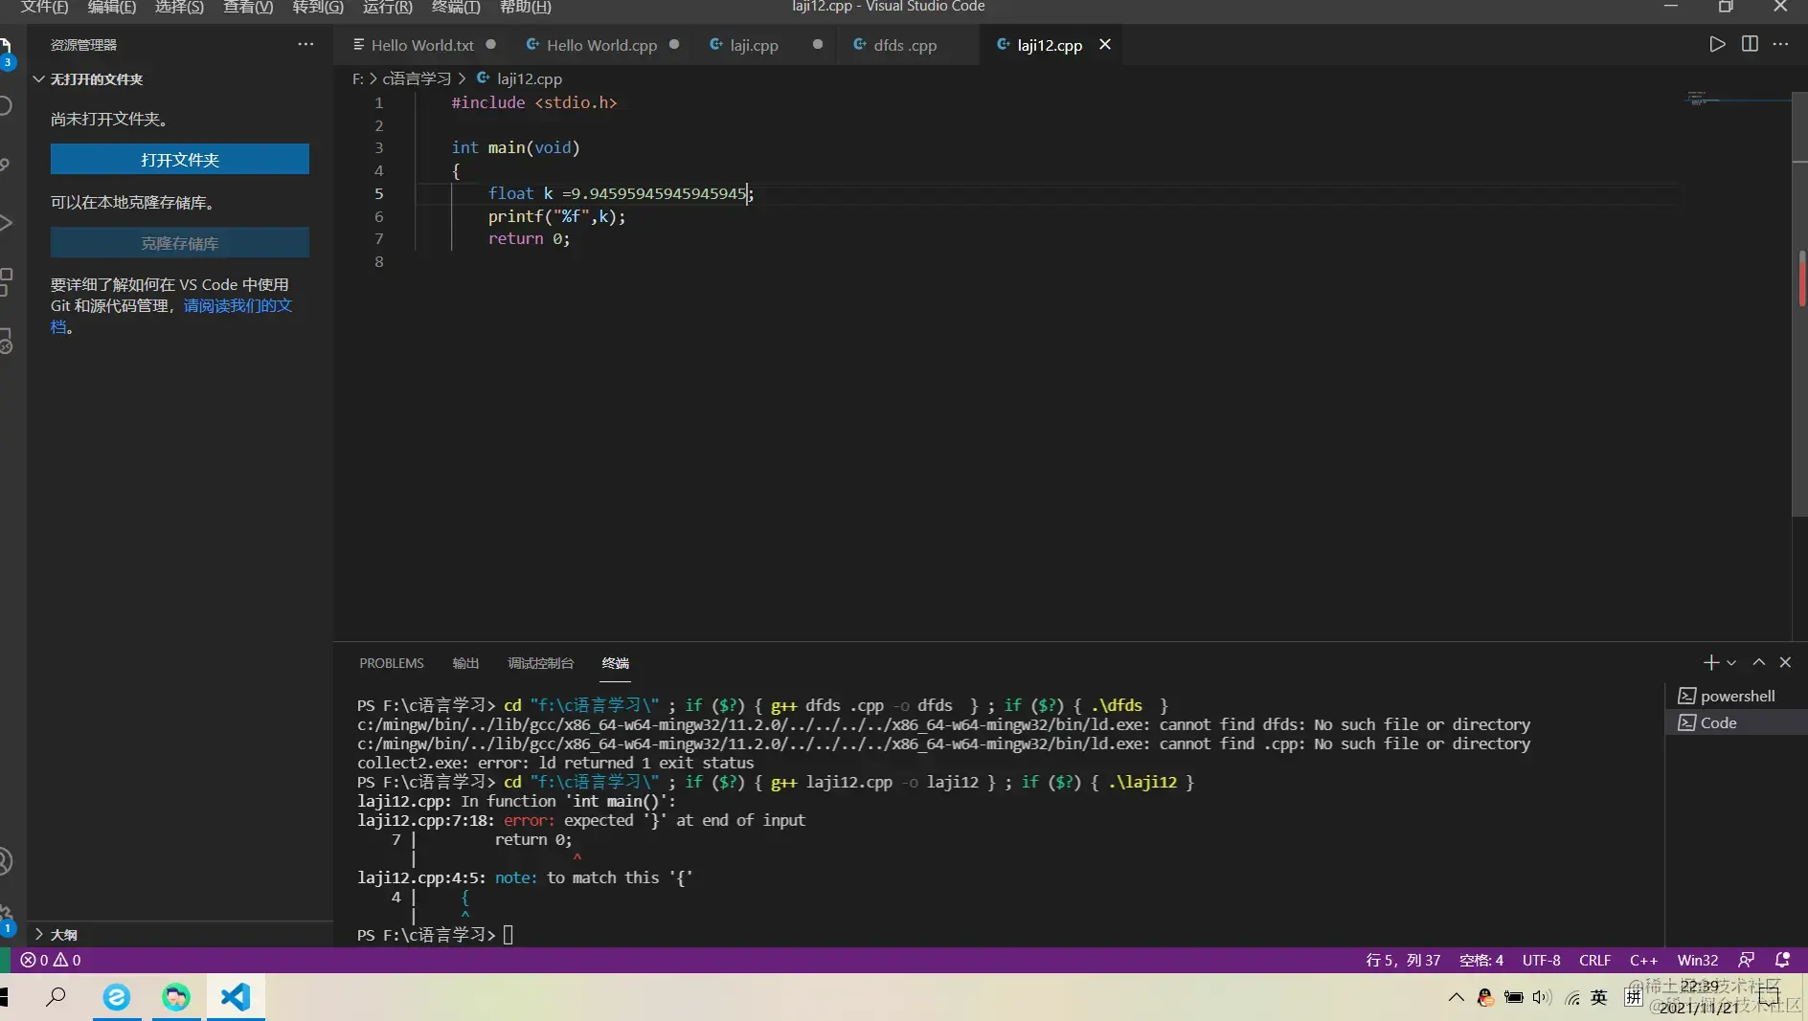
Task: Create a new terminal with the plus icon
Action: 1711,662
